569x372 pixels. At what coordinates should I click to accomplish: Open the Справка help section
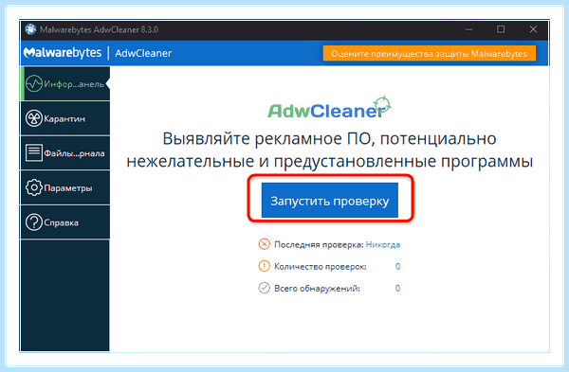click(x=65, y=222)
